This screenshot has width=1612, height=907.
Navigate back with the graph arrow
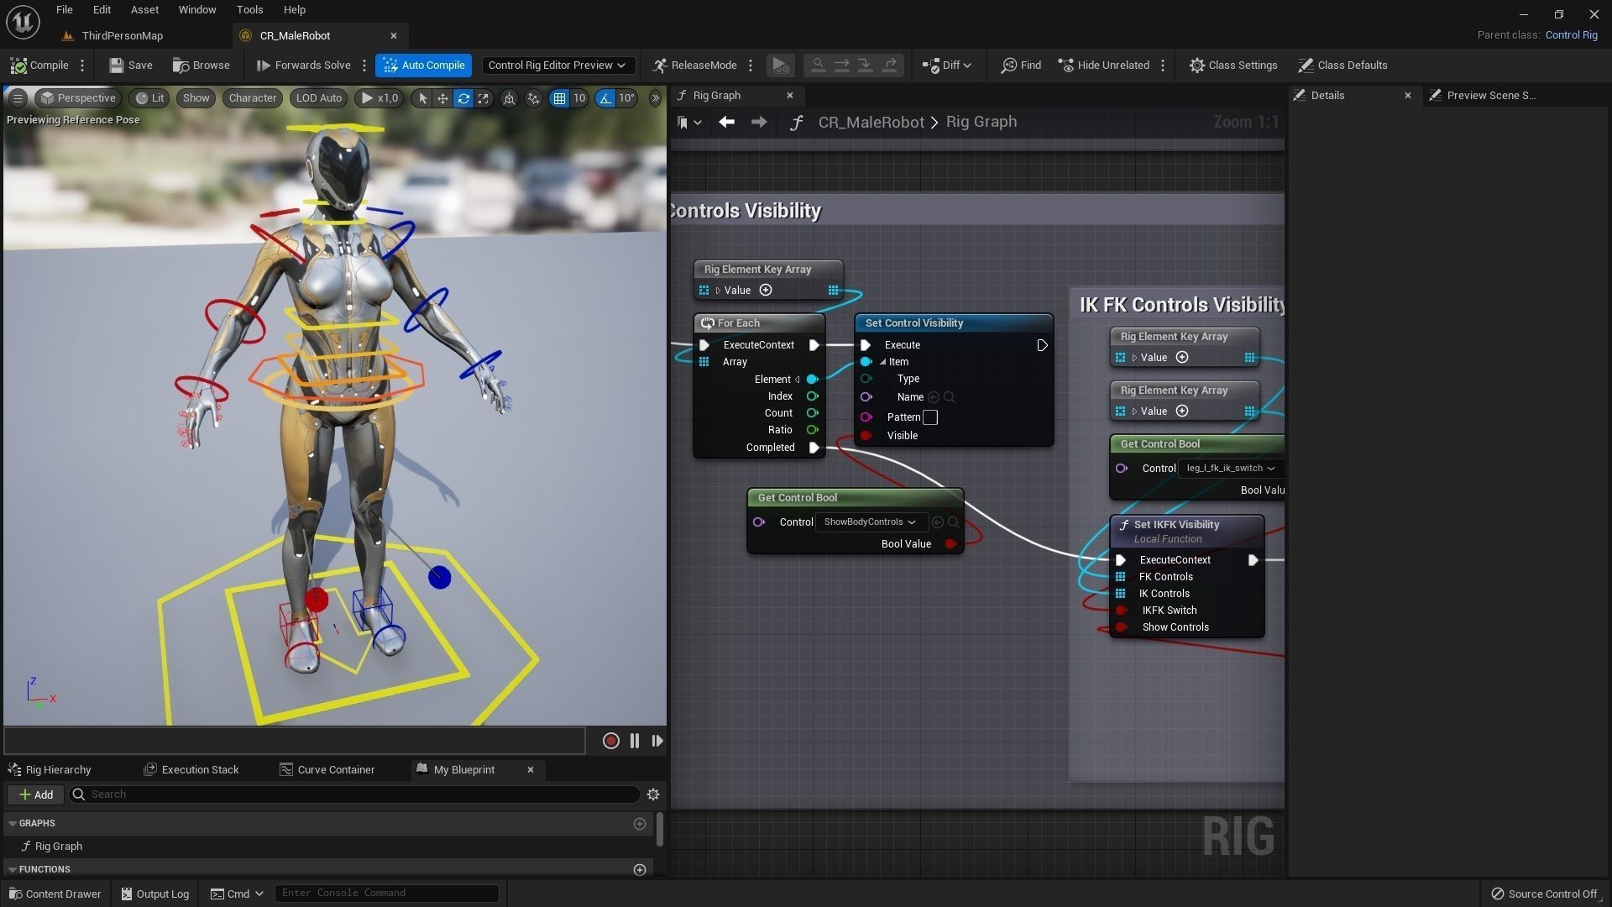pyautogui.click(x=727, y=123)
